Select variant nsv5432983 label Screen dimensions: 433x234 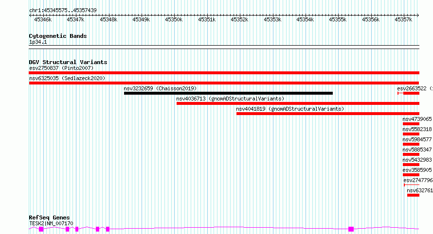click(417, 160)
